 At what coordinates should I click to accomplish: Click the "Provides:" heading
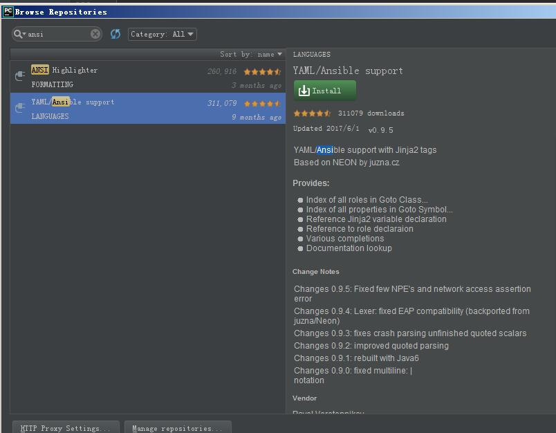click(311, 183)
